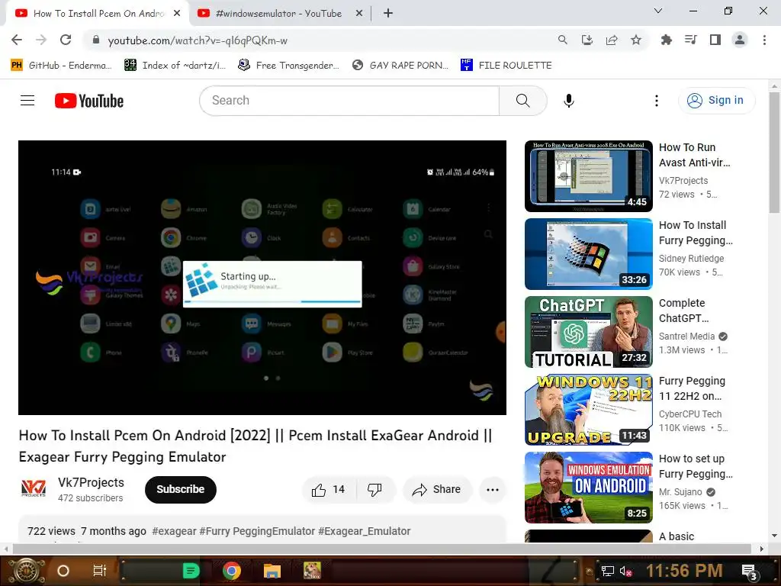Click the page vertical scrollbar
The height and width of the screenshot is (586, 781).
pos(774,153)
